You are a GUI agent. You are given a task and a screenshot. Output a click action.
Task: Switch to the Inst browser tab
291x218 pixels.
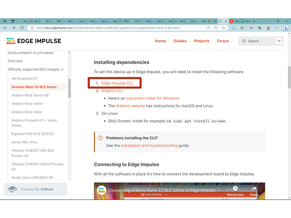(169, 21)
